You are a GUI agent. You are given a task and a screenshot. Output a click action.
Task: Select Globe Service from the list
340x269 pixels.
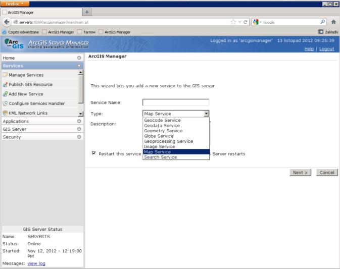(x=176, y=136)
